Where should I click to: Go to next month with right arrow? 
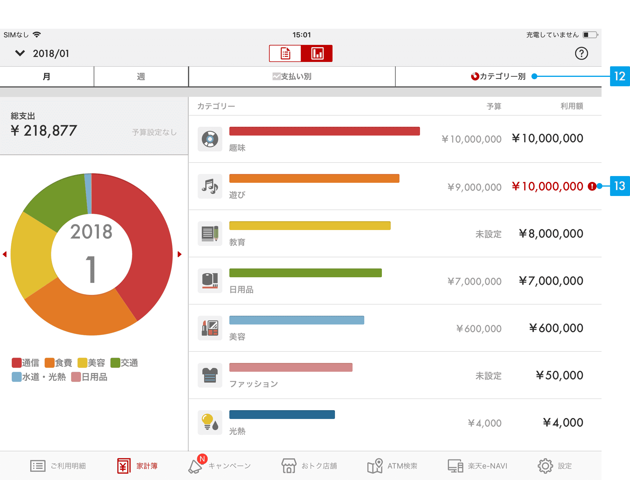click(x=179, y=254)
